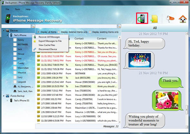Open the Happy Birthday image thumbnail
This screenshot has height=134, width=190.
[139, 60]
